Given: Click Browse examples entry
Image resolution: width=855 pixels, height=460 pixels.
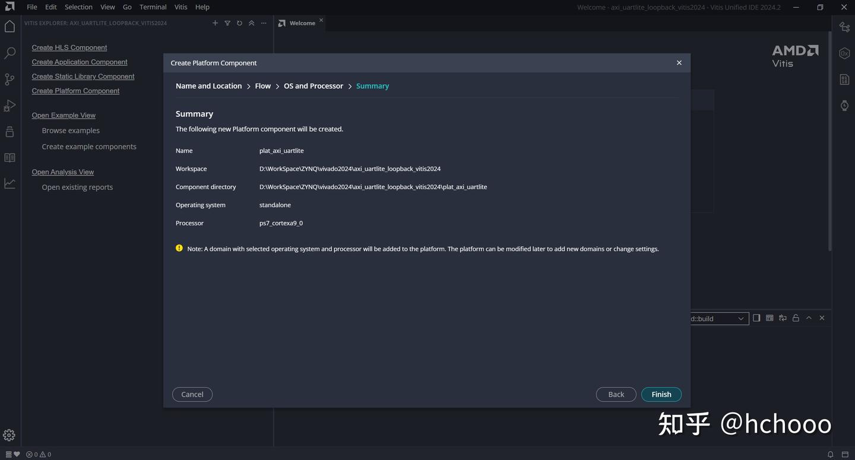Looking at the screenshot, I should tap(71, 131).
